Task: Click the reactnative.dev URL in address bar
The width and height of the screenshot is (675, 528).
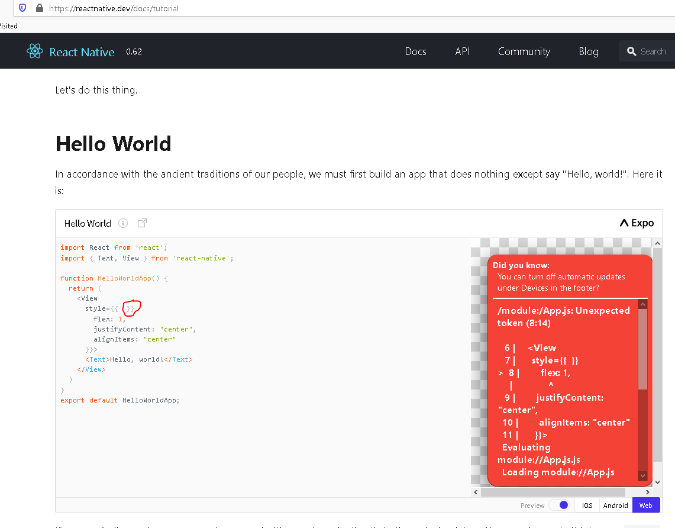Action: pos(114,8)
